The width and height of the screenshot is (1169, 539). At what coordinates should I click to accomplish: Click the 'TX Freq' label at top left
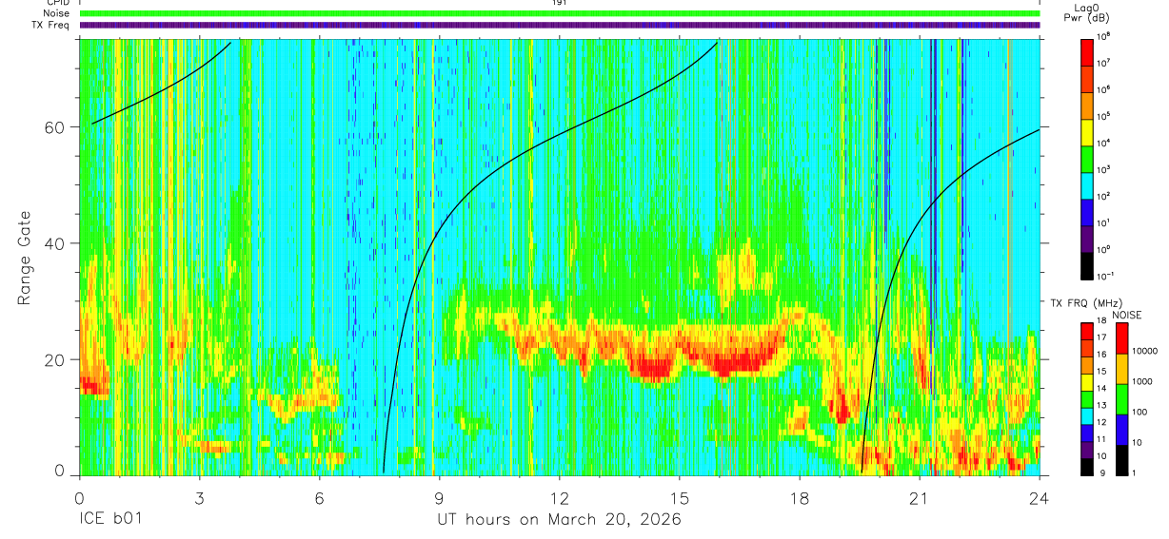point(52,25)
